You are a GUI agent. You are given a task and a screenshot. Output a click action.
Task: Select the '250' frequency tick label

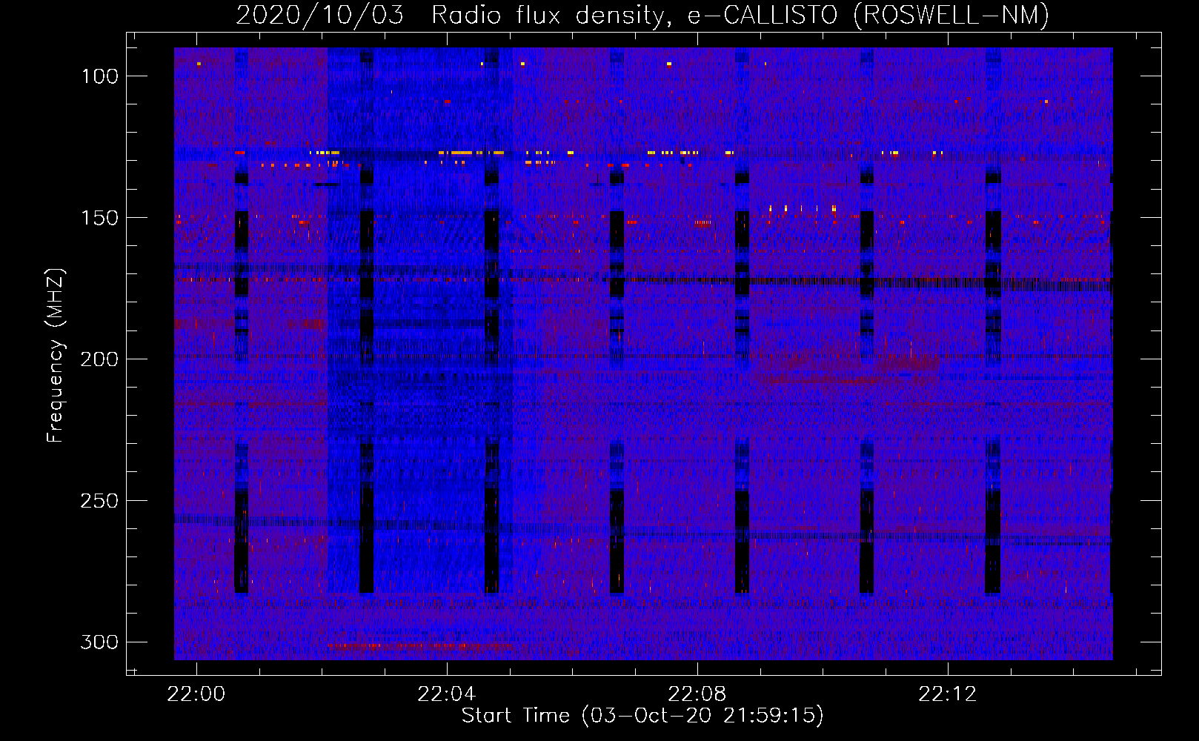pyautogui.click(x=99, y=501)
